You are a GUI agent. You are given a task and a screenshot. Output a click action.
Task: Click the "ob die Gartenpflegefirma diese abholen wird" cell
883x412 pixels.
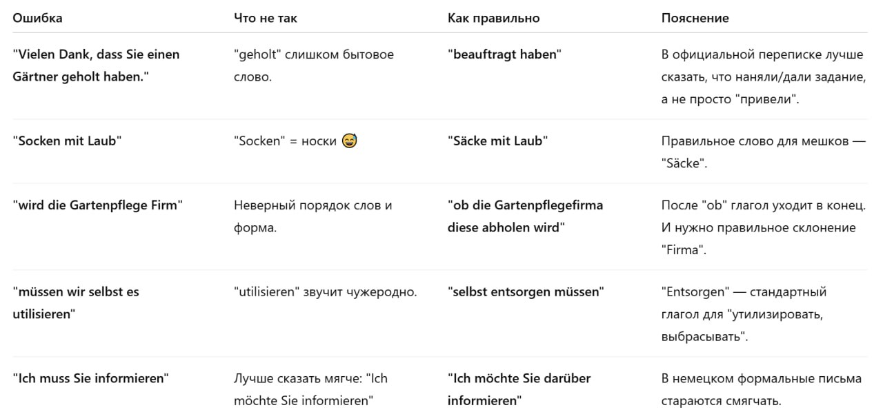526,216
